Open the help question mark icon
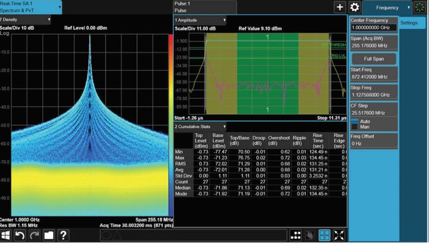Viewport: 429px width, 243px height. (x=63, y=235)
